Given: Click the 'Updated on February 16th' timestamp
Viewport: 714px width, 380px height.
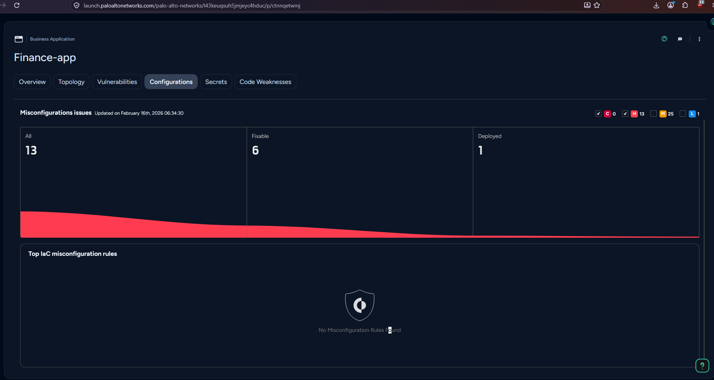Looking at the screenshot, I should pos(139,113).
